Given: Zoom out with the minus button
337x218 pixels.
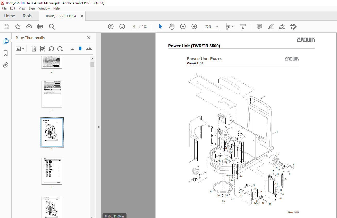Looking at the screenshot, I should (x=183, y=27).
